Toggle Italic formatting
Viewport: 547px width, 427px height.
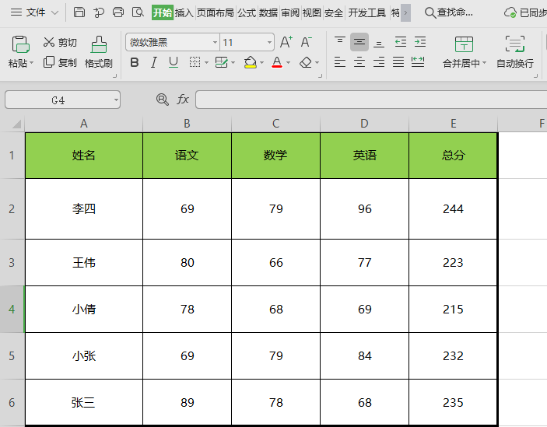(153, 62)
